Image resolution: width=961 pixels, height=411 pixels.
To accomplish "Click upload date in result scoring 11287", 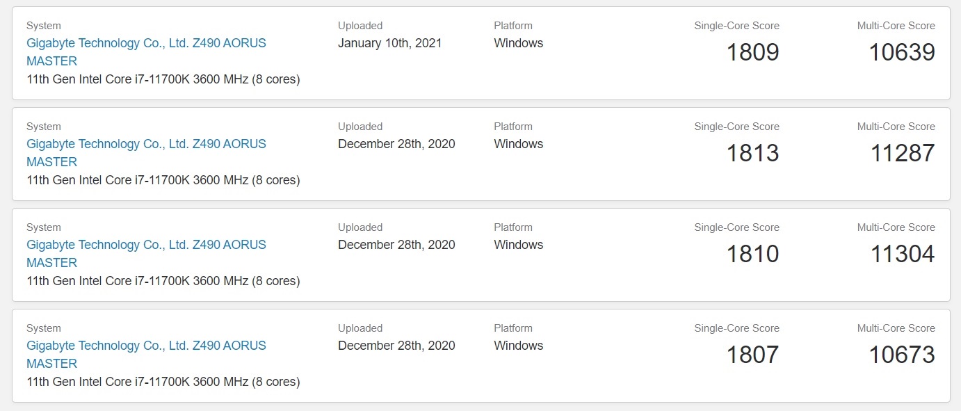I will (396, 144).
